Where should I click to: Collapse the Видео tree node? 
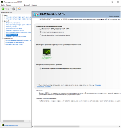[x=2, y=15]
